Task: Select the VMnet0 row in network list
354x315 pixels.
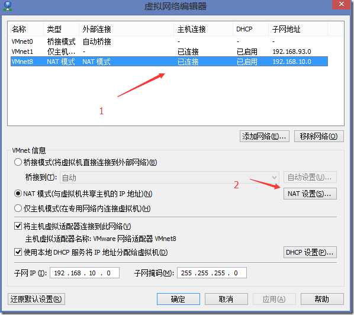Action: point(169,41)
